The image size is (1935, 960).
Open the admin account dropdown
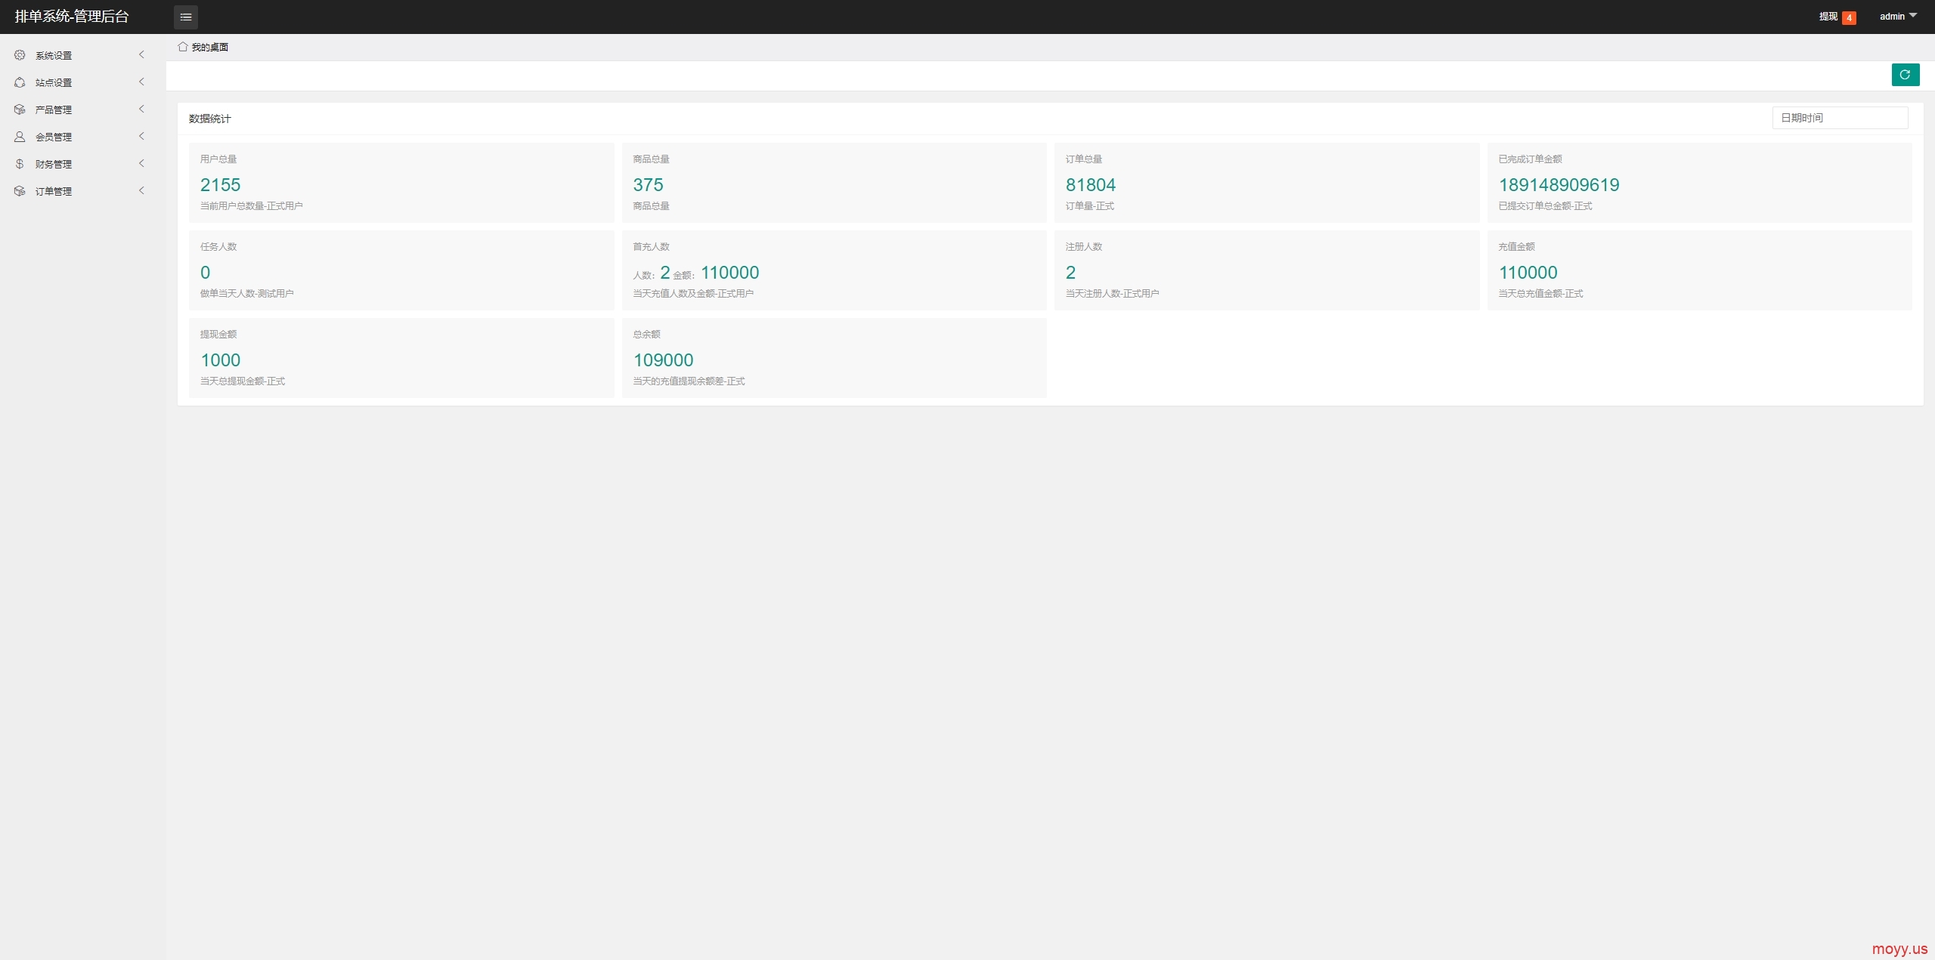[x=1898, y=17]
